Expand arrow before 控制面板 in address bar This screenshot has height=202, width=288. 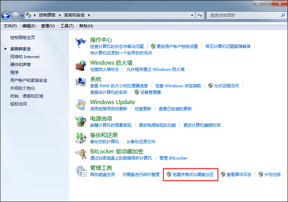(x=35, y=15)
